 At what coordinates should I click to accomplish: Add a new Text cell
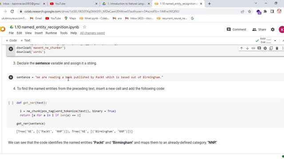click(25, 40)
